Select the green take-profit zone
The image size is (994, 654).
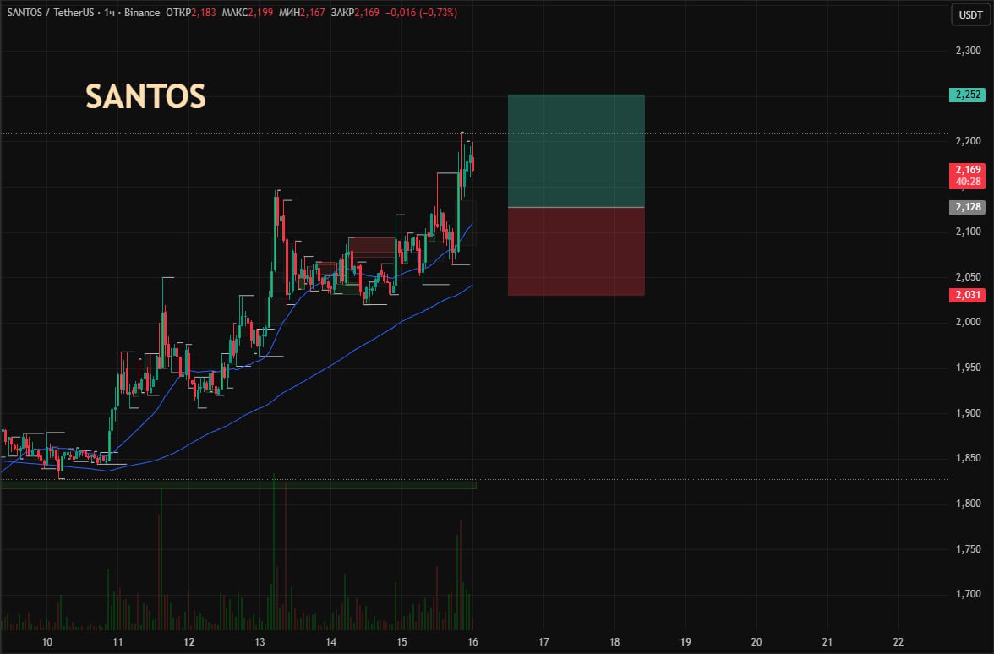pos(576,150)
